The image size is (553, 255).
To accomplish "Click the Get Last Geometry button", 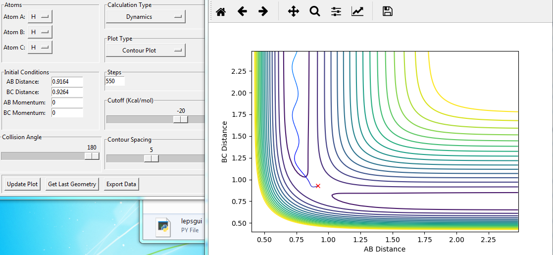I will pyautogui.click(x=72, y=184).
